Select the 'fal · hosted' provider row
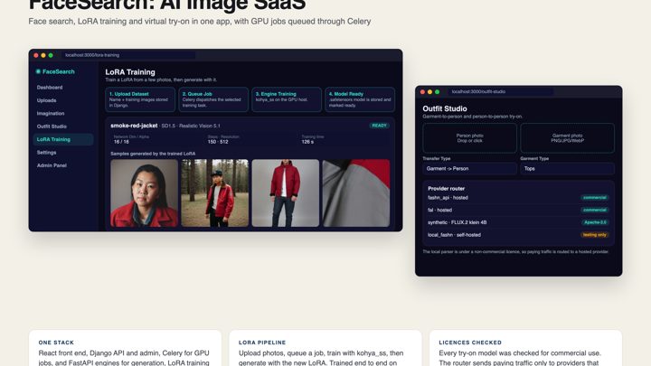 coord(518,210)
